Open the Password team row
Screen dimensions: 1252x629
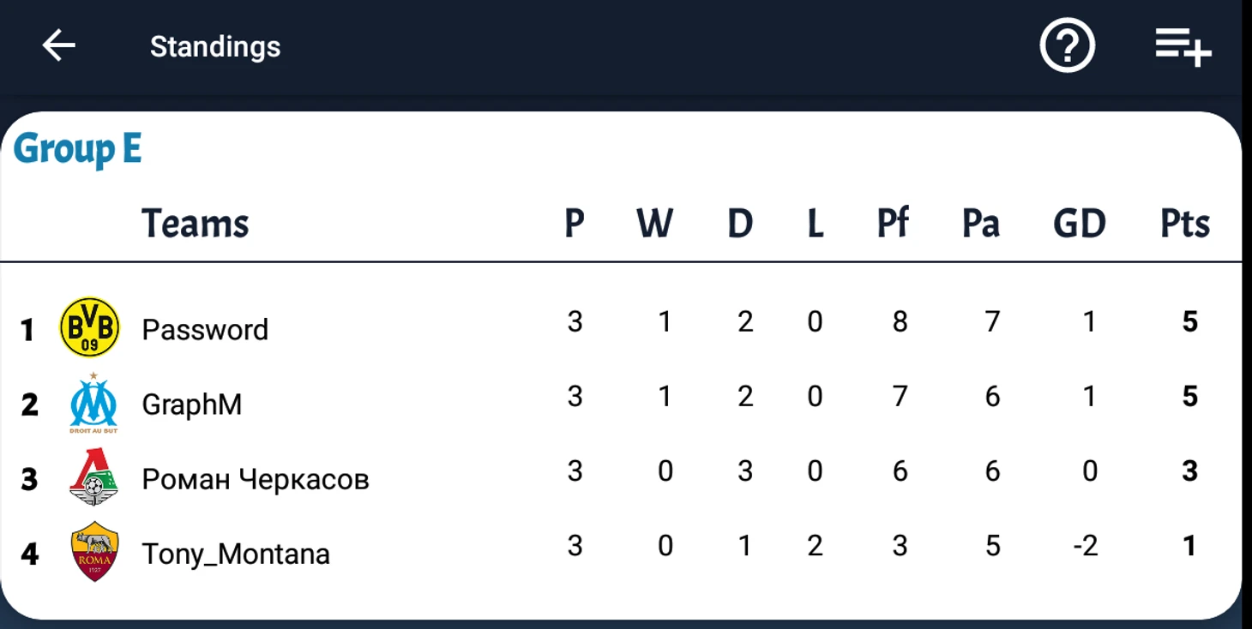pos(621,327)
